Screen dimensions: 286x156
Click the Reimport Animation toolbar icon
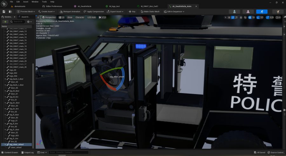[61, 11]
